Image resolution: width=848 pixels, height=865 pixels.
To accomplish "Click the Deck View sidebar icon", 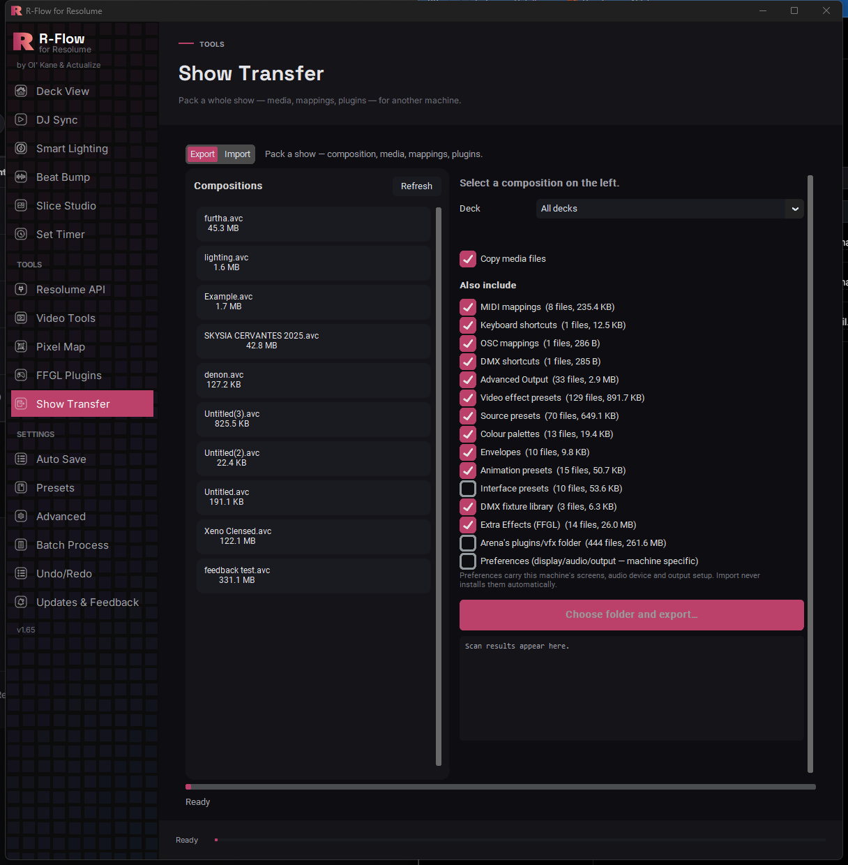I will pyautogui.click(x=21, y=91).
